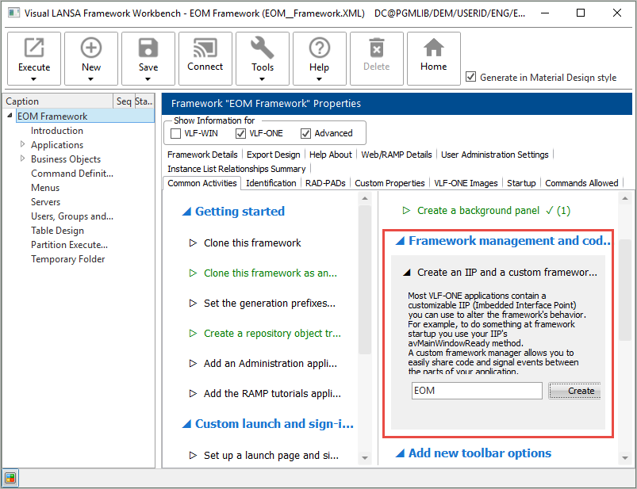Click the New plus icon
637x489 pixels.
point(91,48)
